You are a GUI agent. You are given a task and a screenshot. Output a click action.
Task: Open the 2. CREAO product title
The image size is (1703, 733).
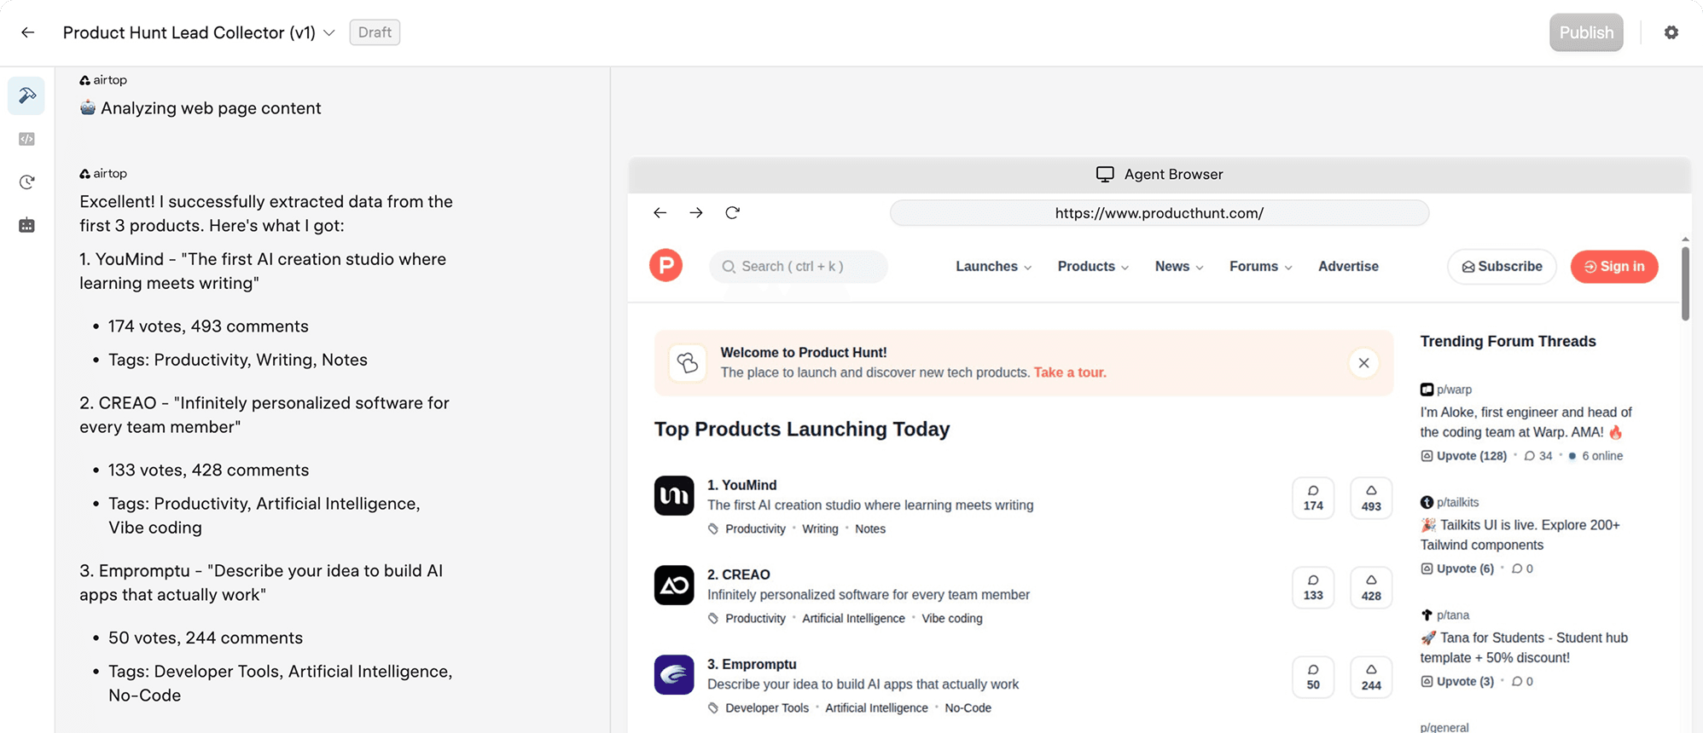point(738,574)
